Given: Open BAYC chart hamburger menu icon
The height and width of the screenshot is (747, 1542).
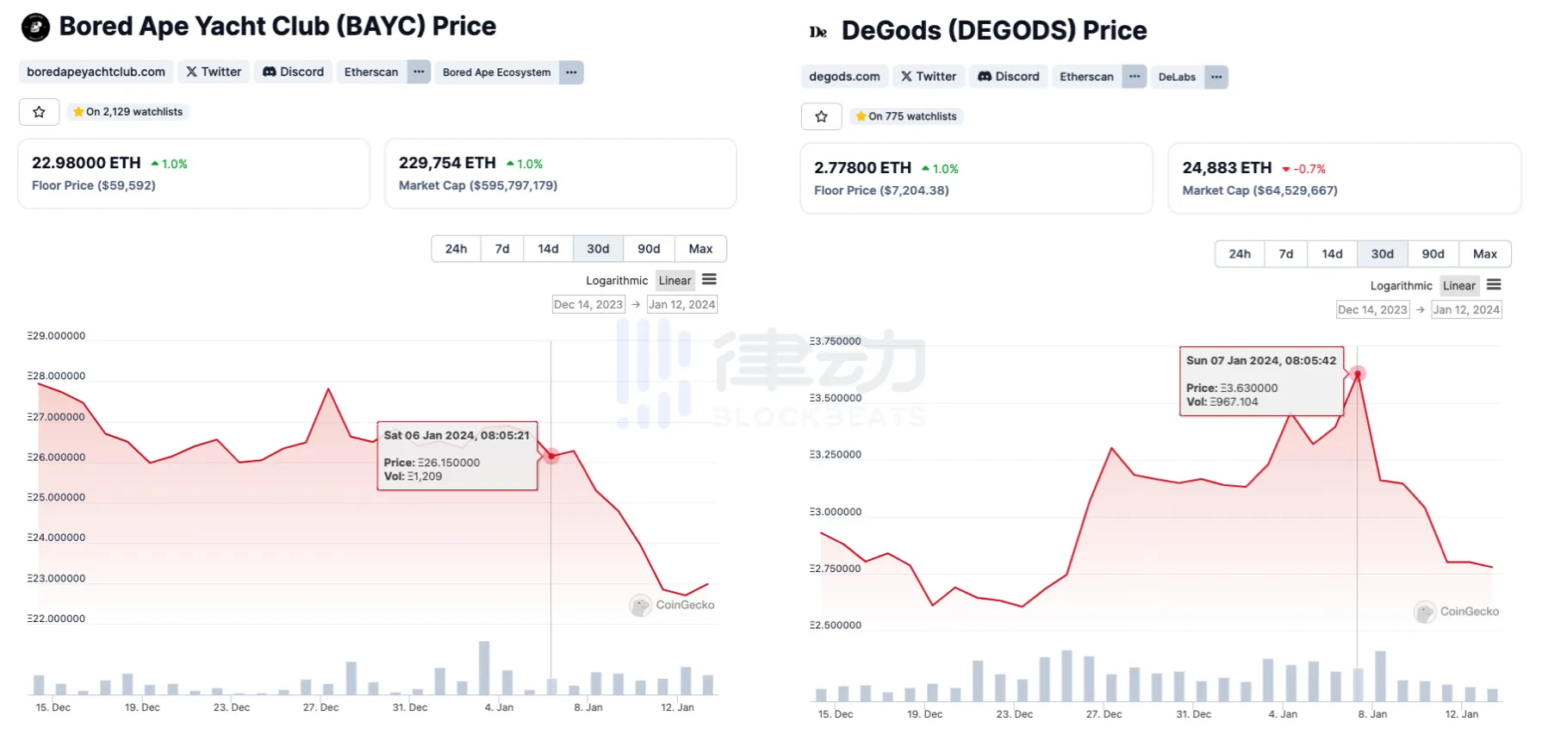Looking at the screenshot, I should tap(709, 279).
